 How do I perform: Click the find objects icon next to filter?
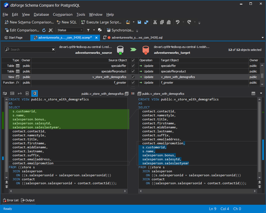pyautogui.click(x=100, y=30)
